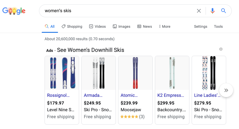
Task: Click the blue magnifier search button
Action: tap(223, 11)
